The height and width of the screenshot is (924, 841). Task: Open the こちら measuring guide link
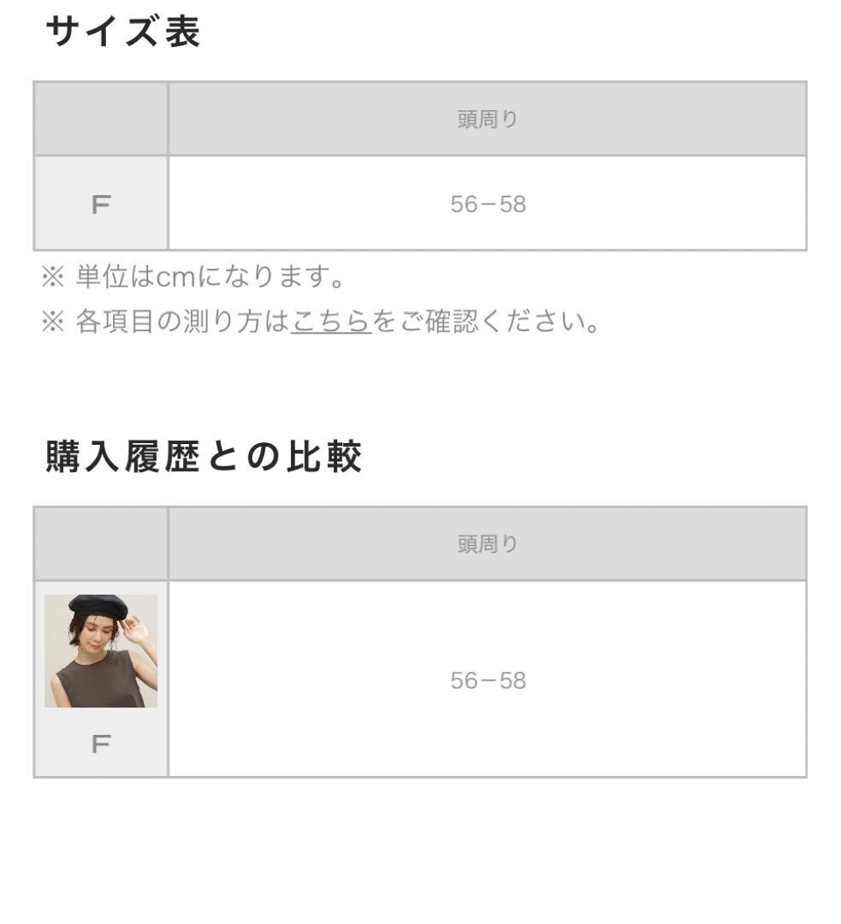[x=330, y=322]
